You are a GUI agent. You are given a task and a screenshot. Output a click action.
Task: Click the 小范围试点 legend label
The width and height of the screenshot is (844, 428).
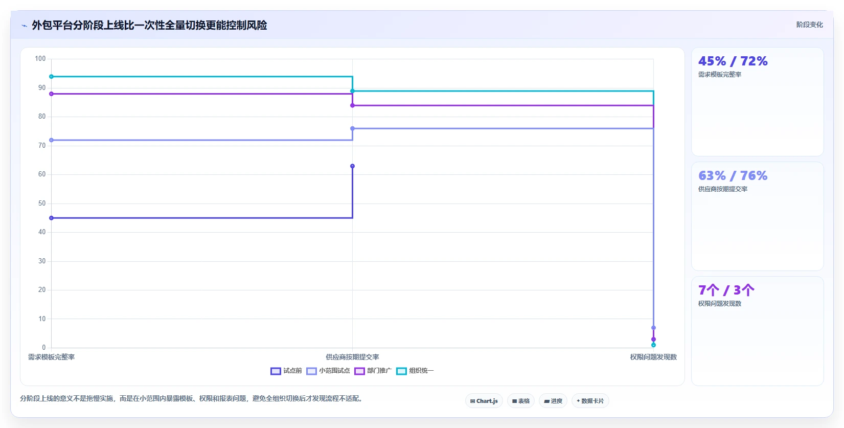click(x=334, y=371)
